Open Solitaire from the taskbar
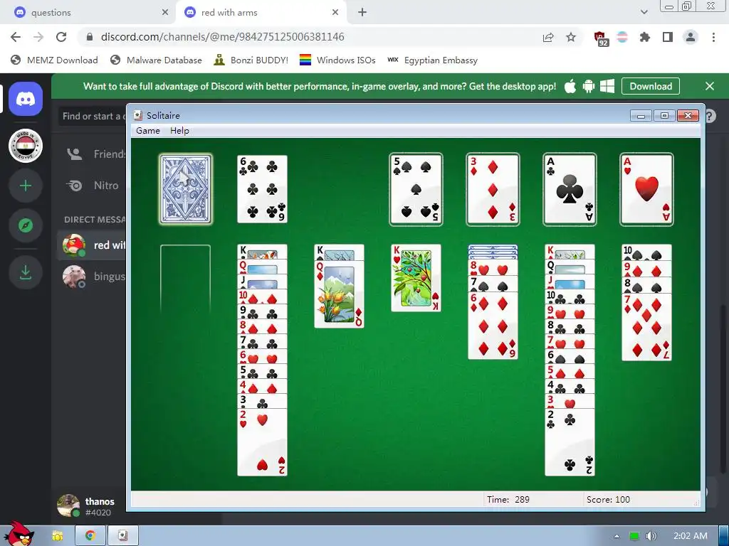The height and width of the screenshot is (546, 729). (122, 536)
